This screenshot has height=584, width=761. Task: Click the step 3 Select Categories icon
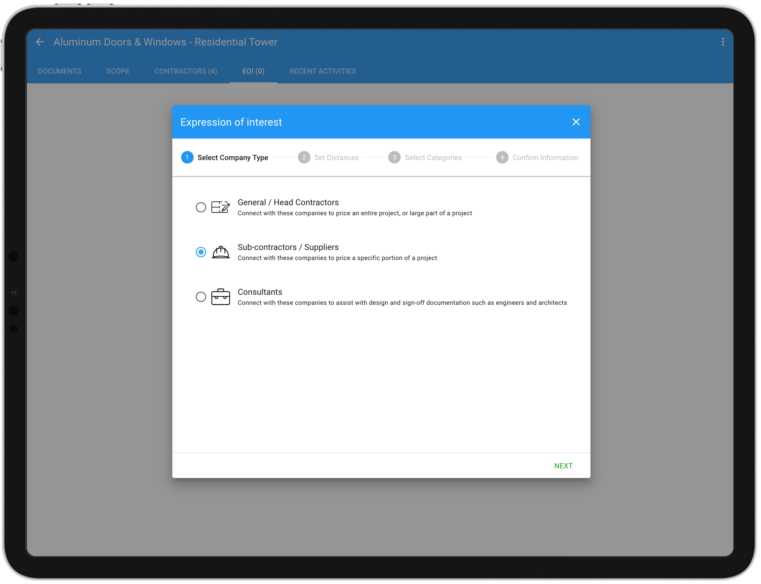coord(394,158)
